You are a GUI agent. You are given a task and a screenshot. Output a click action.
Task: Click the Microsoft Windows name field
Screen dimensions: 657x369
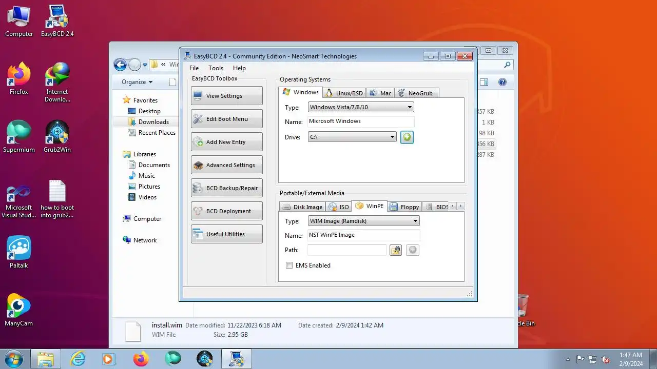pyautogui.click(x=361, y=121)
